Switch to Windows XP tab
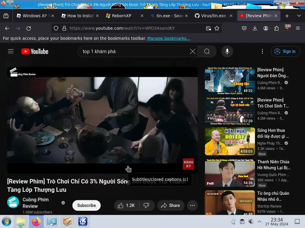 [x=35, y=16]
